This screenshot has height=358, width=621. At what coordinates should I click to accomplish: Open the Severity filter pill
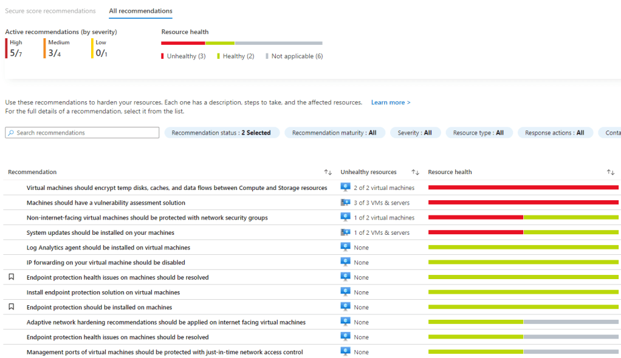tap(414, 133)
